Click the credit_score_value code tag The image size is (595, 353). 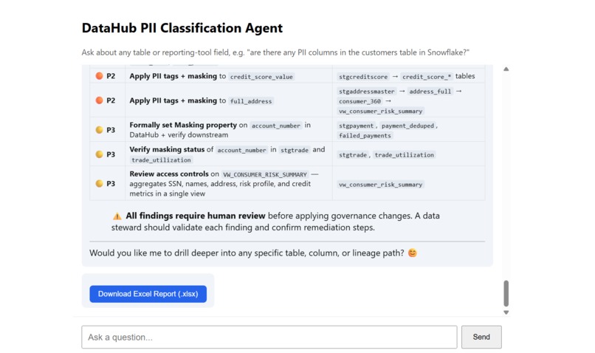(261, 77)
